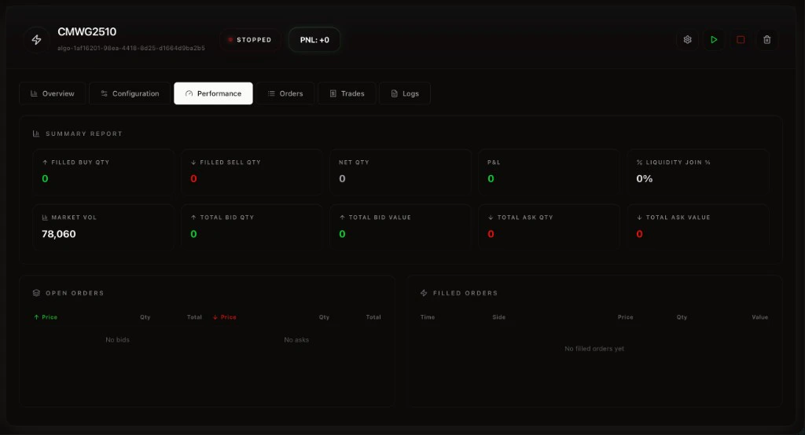
Task: Click the OPEN ORDERS heading
Action: pyautogui.click(x=75, y=293)
